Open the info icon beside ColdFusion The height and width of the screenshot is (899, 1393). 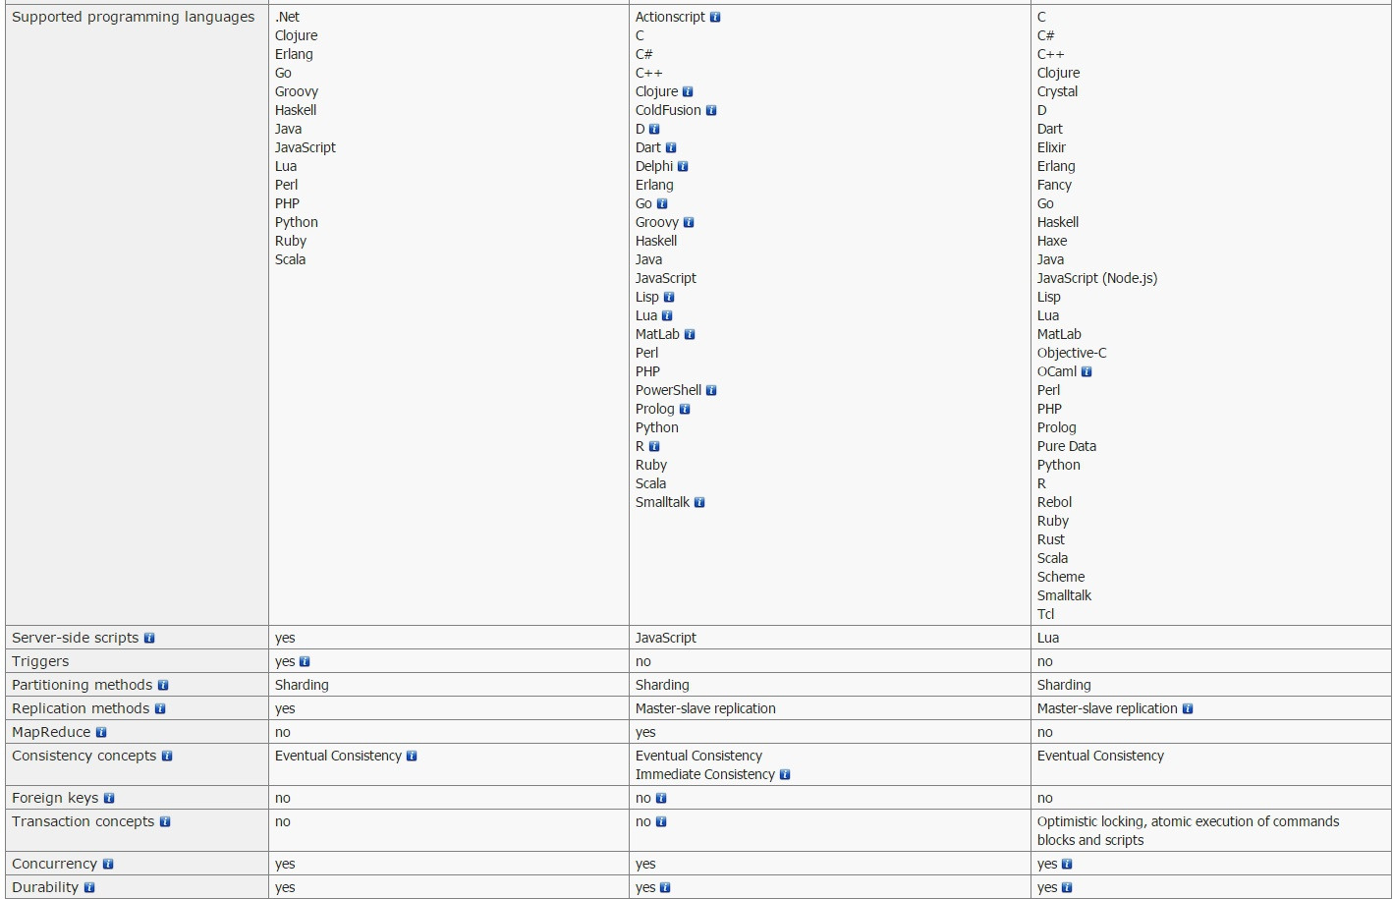coord(711,111)
